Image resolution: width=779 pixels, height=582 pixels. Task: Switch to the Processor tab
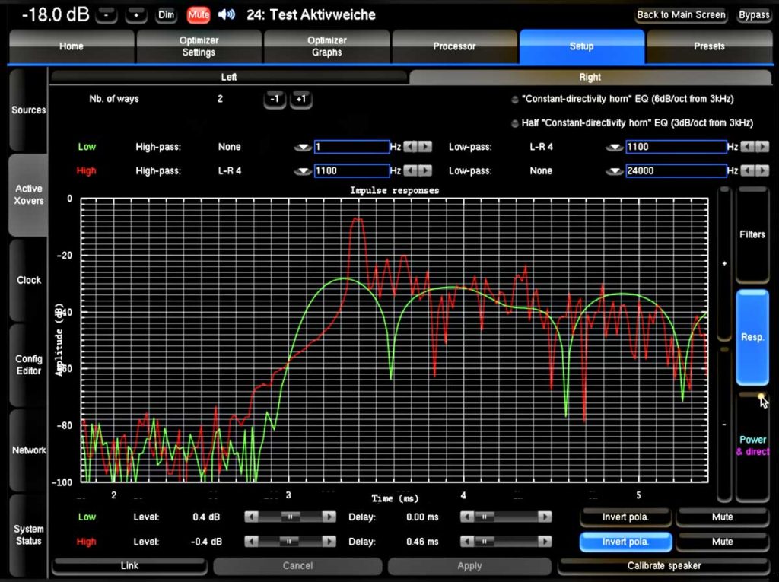[454, 46]
